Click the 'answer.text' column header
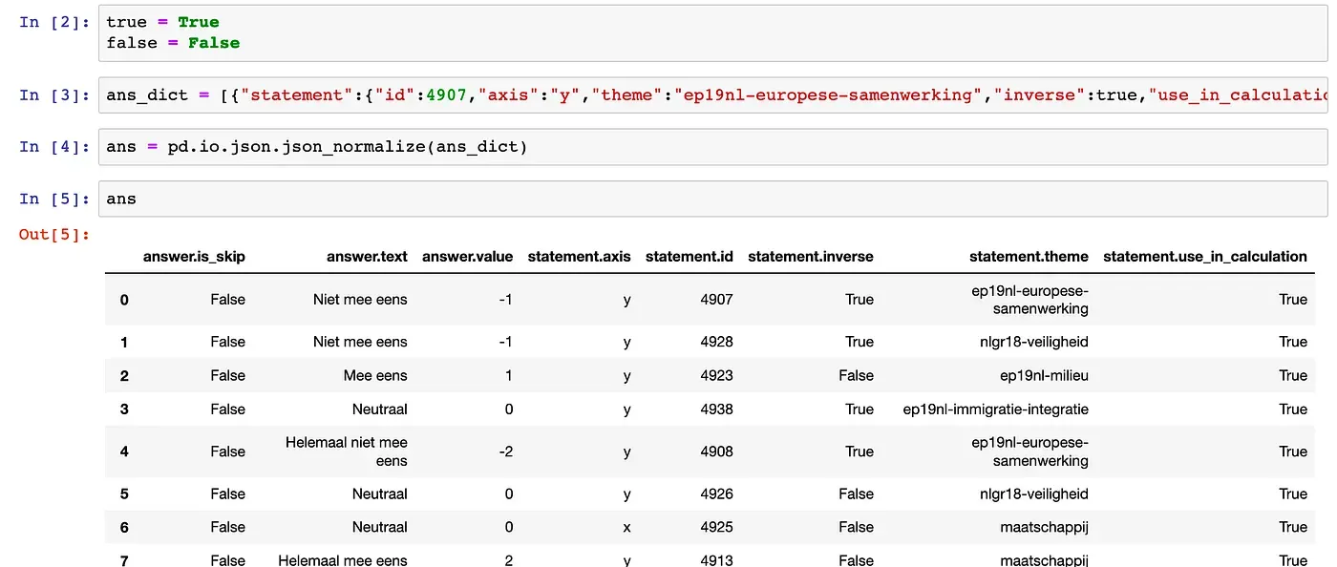 tap(367, 256)
